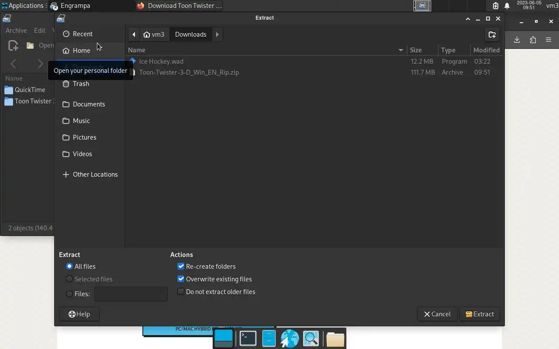This screenshot has height=349, width=559.
Task: Click Open toolbar button in Engrampa
Action: (x=39, y=45)
